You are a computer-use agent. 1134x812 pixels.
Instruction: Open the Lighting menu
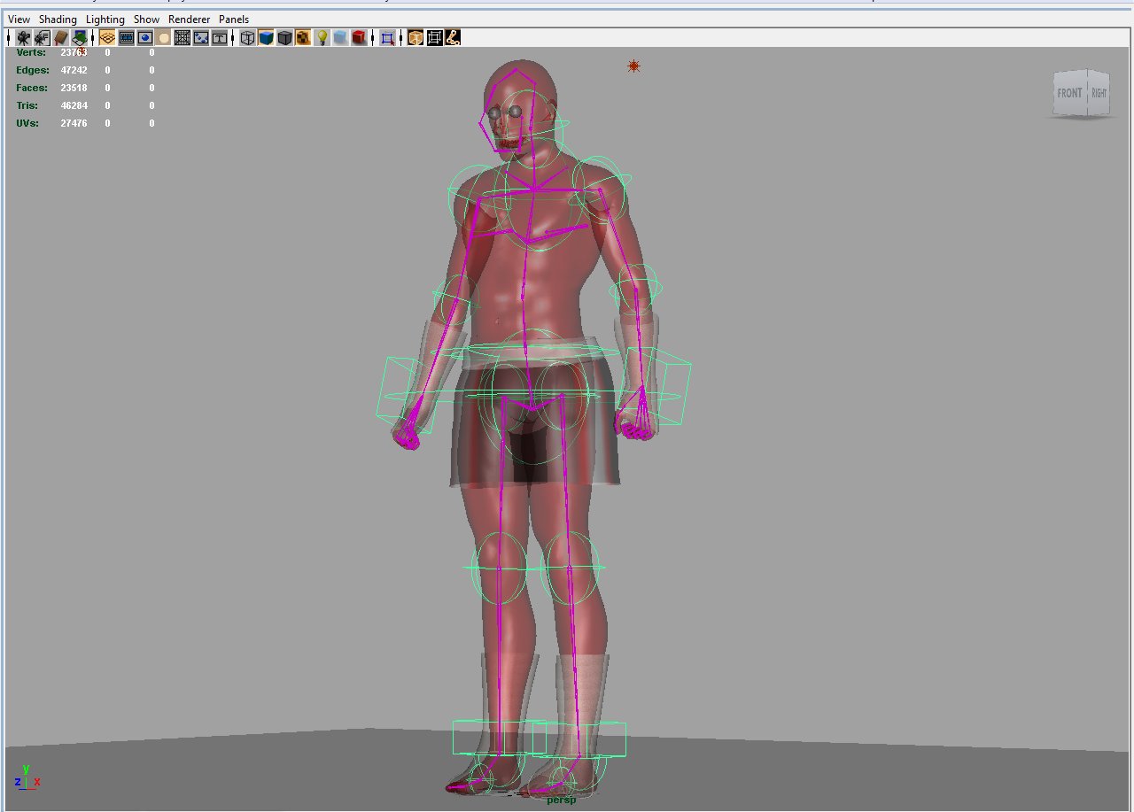tap(105, 19)
